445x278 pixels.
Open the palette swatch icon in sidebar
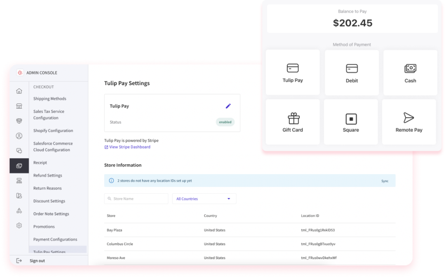(x=19, y=195)
